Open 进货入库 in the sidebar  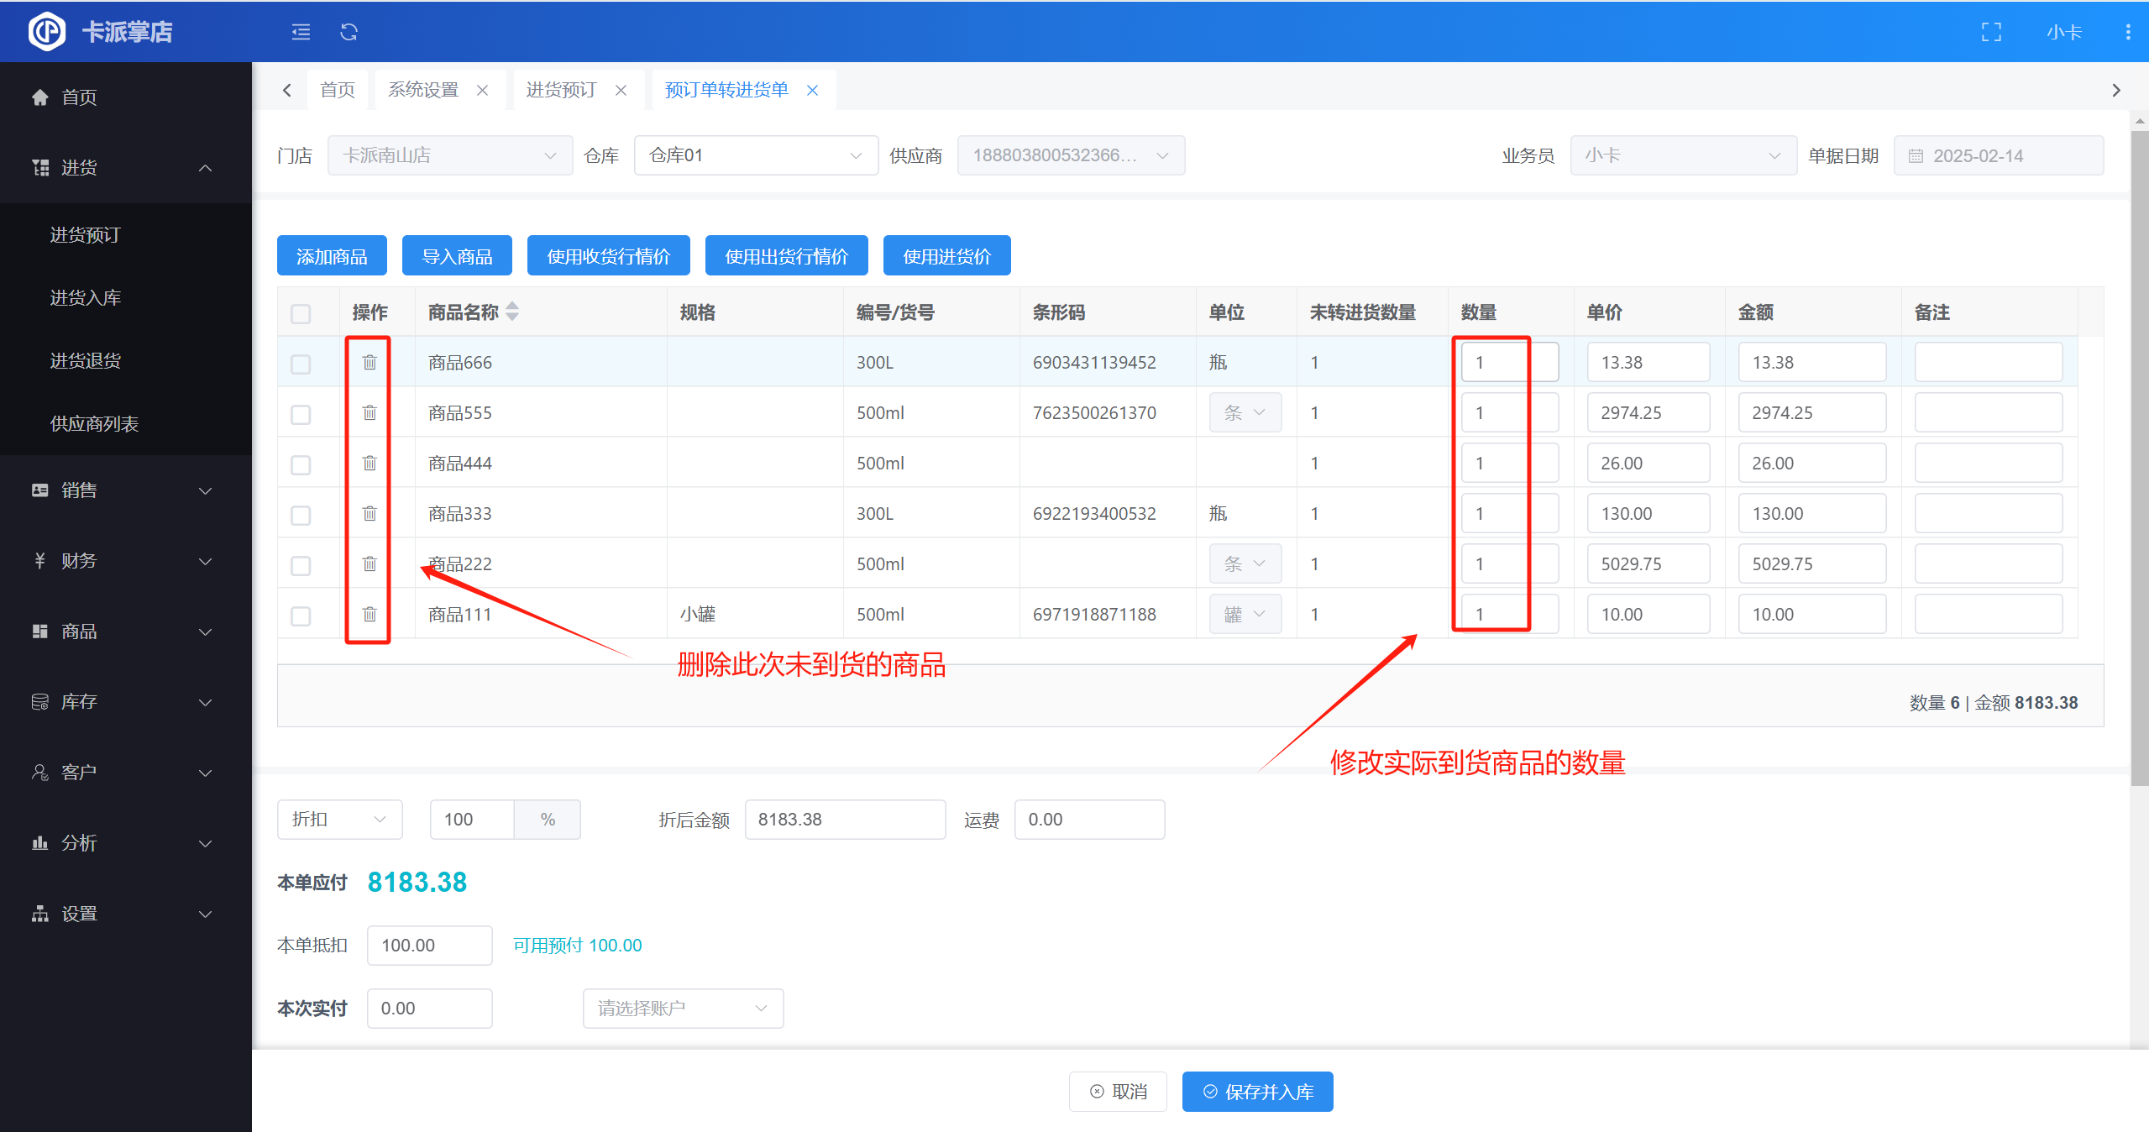[x=86, y=298]
